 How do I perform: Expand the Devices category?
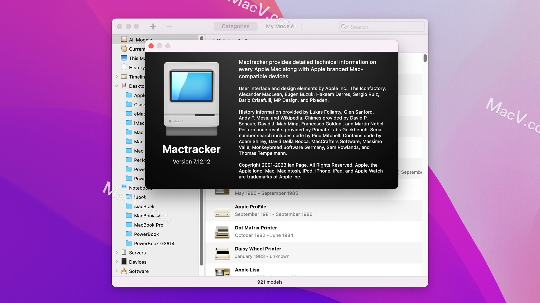116,262
